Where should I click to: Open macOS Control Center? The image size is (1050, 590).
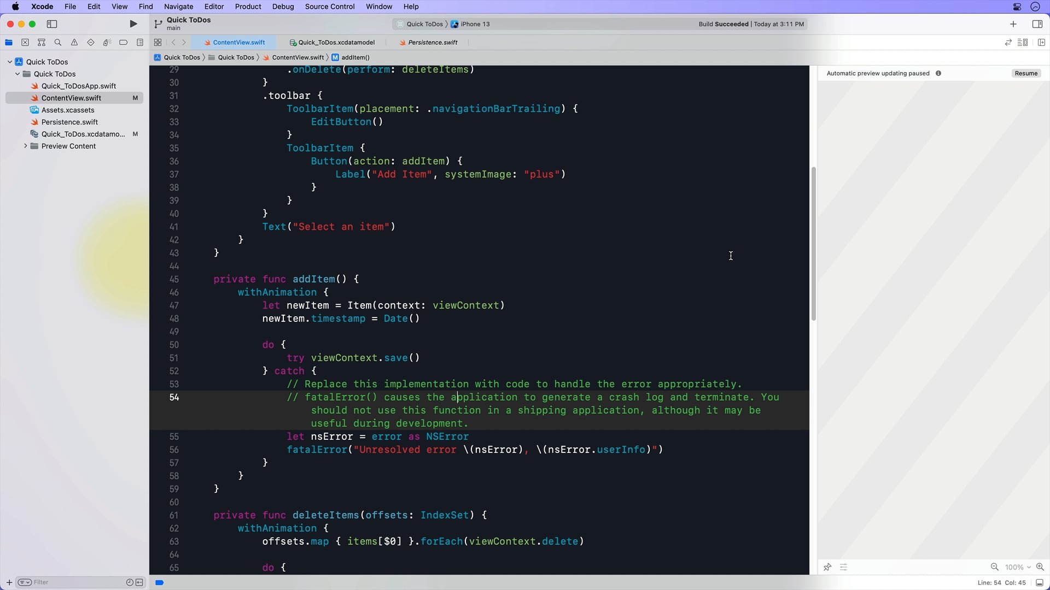point(1017,7)
